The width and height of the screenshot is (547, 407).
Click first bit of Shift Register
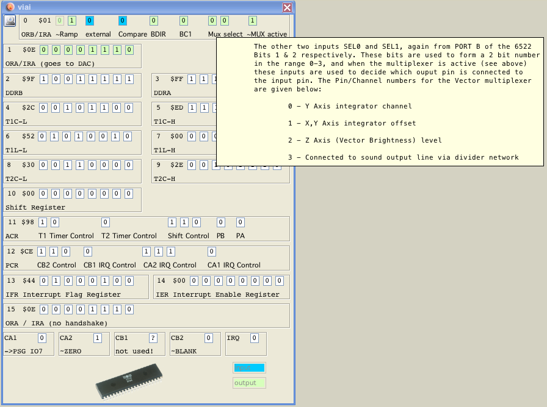pyautogui.click(x=43, y=194)
